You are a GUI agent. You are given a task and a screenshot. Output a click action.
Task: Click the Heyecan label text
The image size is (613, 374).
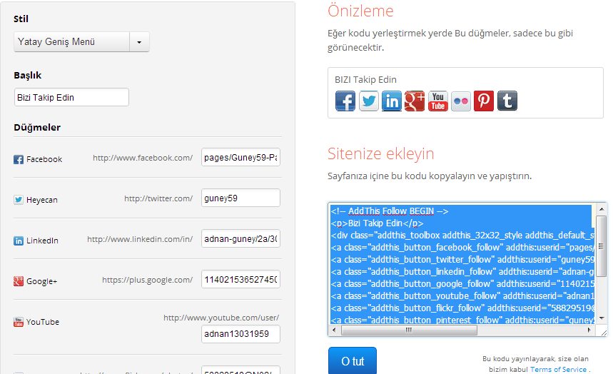(x=42, y=200)
